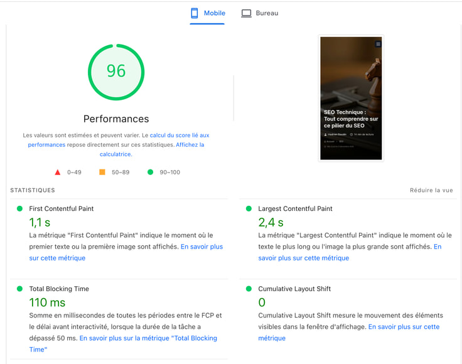This screenshot has width=462, height=364.
Task: Click the green dot beside First Contentful Paint
Action: (x=19, y=208)
